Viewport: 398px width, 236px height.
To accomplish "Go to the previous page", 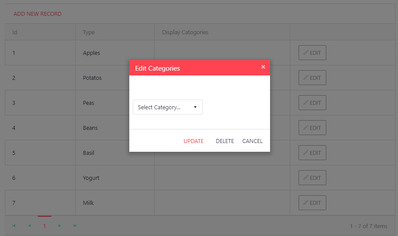I will (x=29, y=226).
